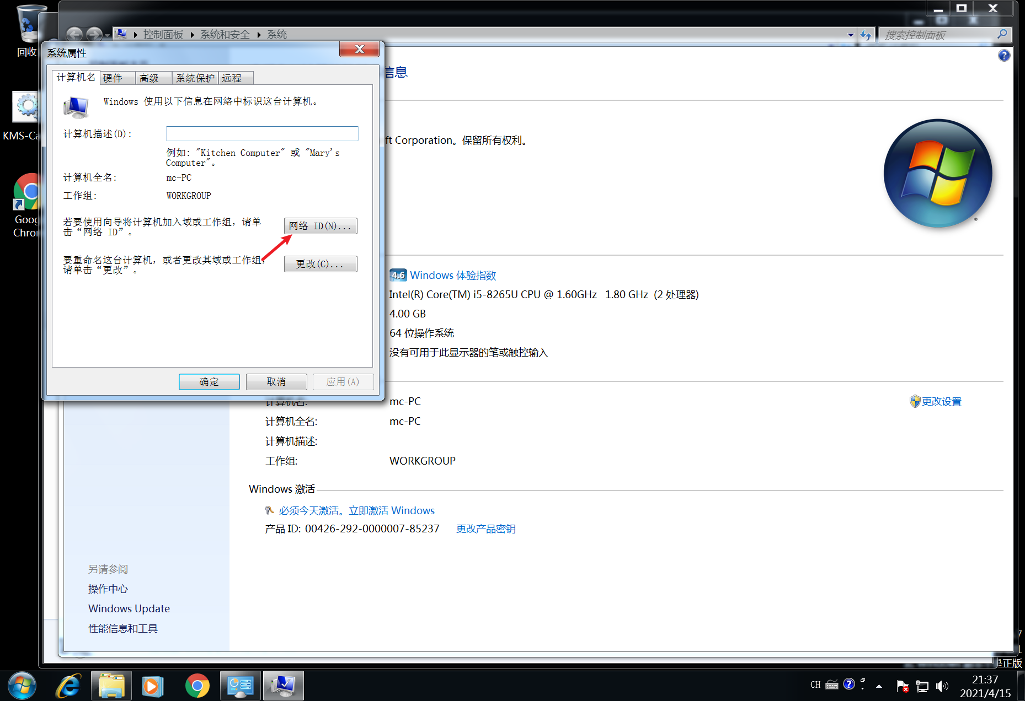Click the shield icon beside 更改设置
Screen dimensions: 1025x701
915,401
